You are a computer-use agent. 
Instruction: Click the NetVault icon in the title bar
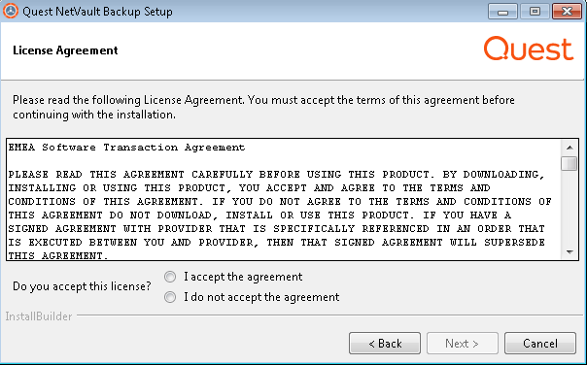[11, 11]
